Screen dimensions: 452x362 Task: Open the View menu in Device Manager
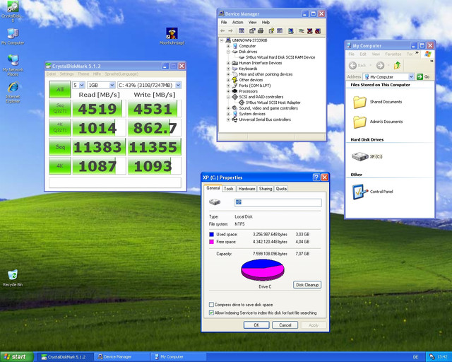tap(252, 22)
